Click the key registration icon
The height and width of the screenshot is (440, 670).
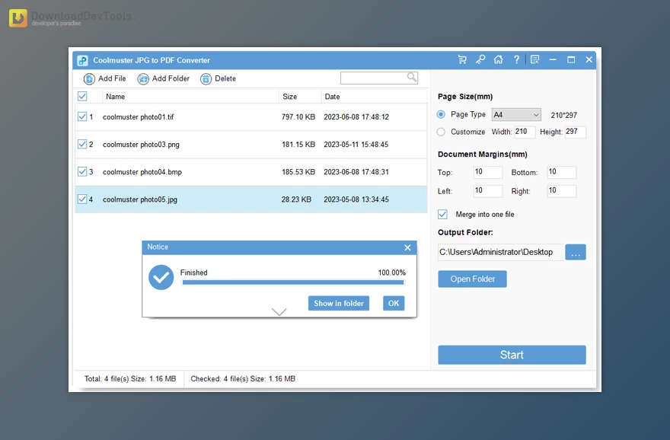(x=480, y=59)
